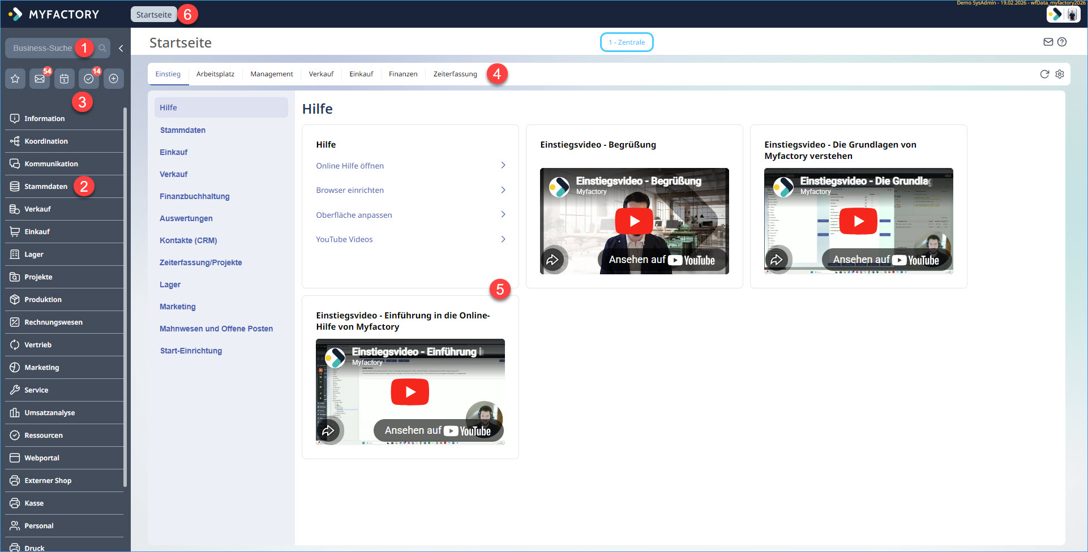This screenshot has height=552, width=1088.
Task: Collapse the sidebar with the chevron arrow
Action: point(121,48)
